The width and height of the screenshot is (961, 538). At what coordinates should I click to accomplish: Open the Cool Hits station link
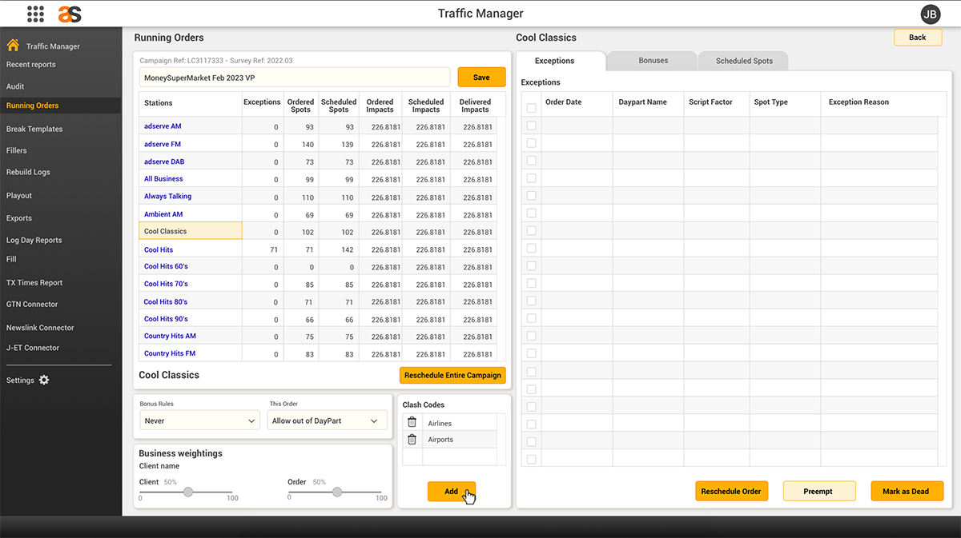[x=159, y=249]
